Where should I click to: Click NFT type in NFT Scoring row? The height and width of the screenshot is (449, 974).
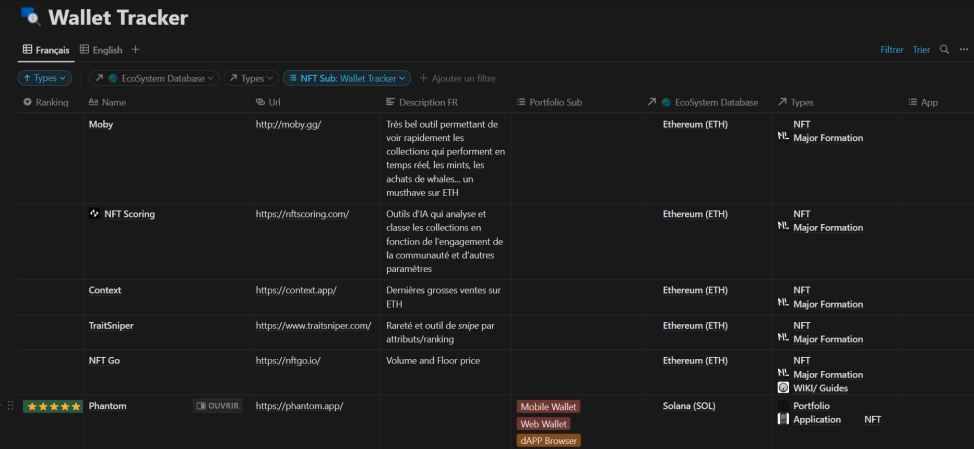(802, 214)
